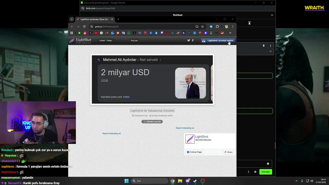Image resolution: width=329 pixels, height=185 pixels.
Task: Open File Explorer from the taskbar
Action: click(x=180, y=181)
